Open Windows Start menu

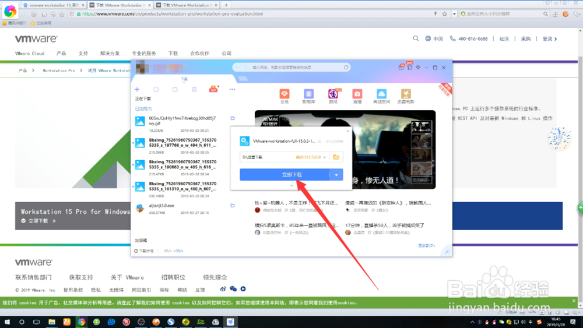(x=7, y=322)
